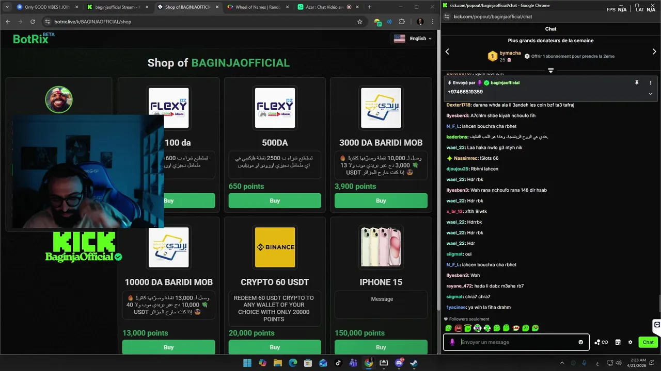The height and width of the screenshot is (371, 661).
Task: Open Discord from taskbar
Action: click(x=399, y=363)
